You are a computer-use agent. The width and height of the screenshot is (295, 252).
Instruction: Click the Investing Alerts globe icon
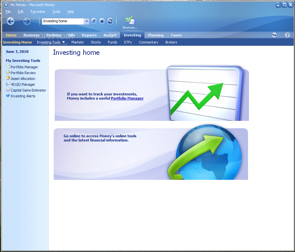tap(8, 96)
